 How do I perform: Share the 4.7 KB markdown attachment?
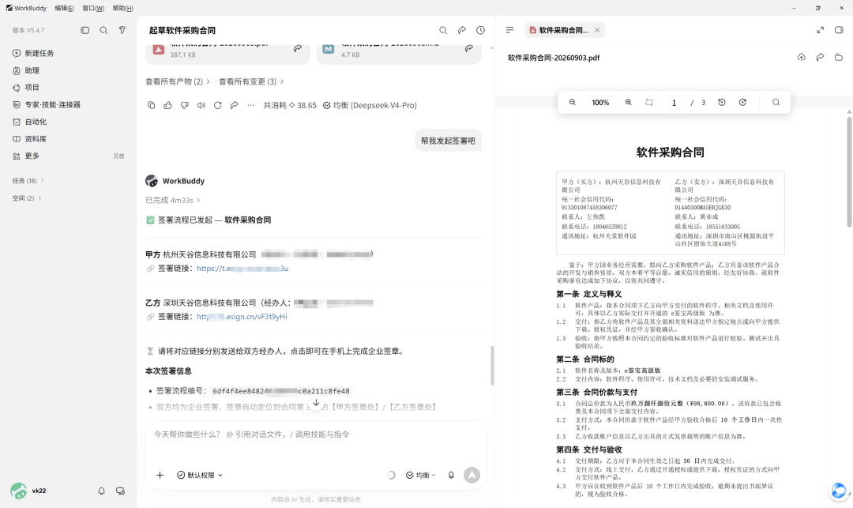469,48
